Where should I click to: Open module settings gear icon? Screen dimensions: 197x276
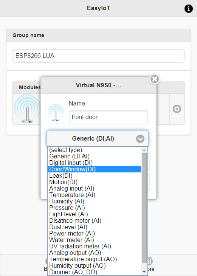(177, 109)
